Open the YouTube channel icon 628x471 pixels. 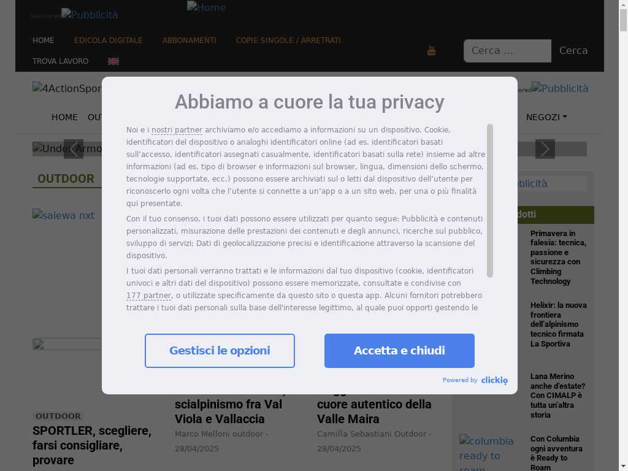click(x=431, y=51)
